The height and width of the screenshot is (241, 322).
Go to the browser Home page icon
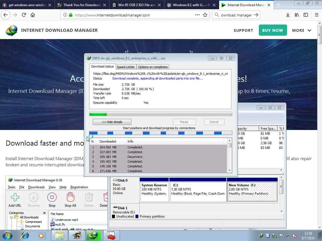33,15
